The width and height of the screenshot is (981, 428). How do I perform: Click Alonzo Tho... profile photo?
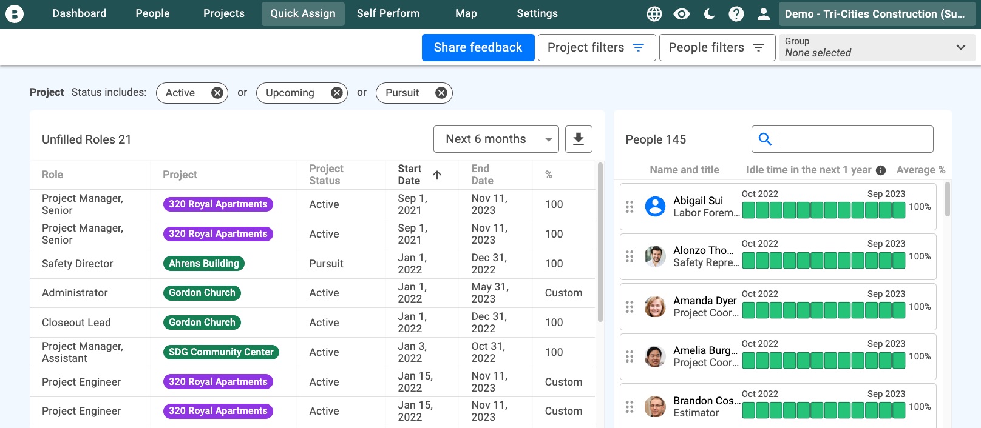655,256
